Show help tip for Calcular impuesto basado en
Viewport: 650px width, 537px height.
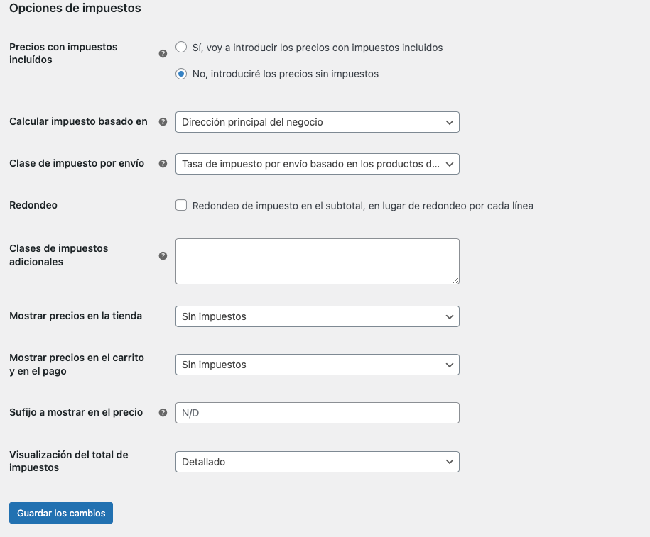(x=163, y=122)
